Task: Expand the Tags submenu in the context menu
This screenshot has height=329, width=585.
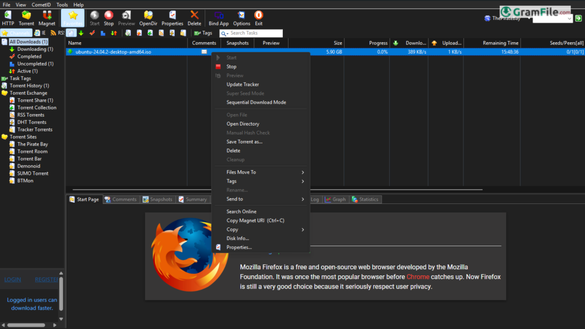Action: (261, 181)
